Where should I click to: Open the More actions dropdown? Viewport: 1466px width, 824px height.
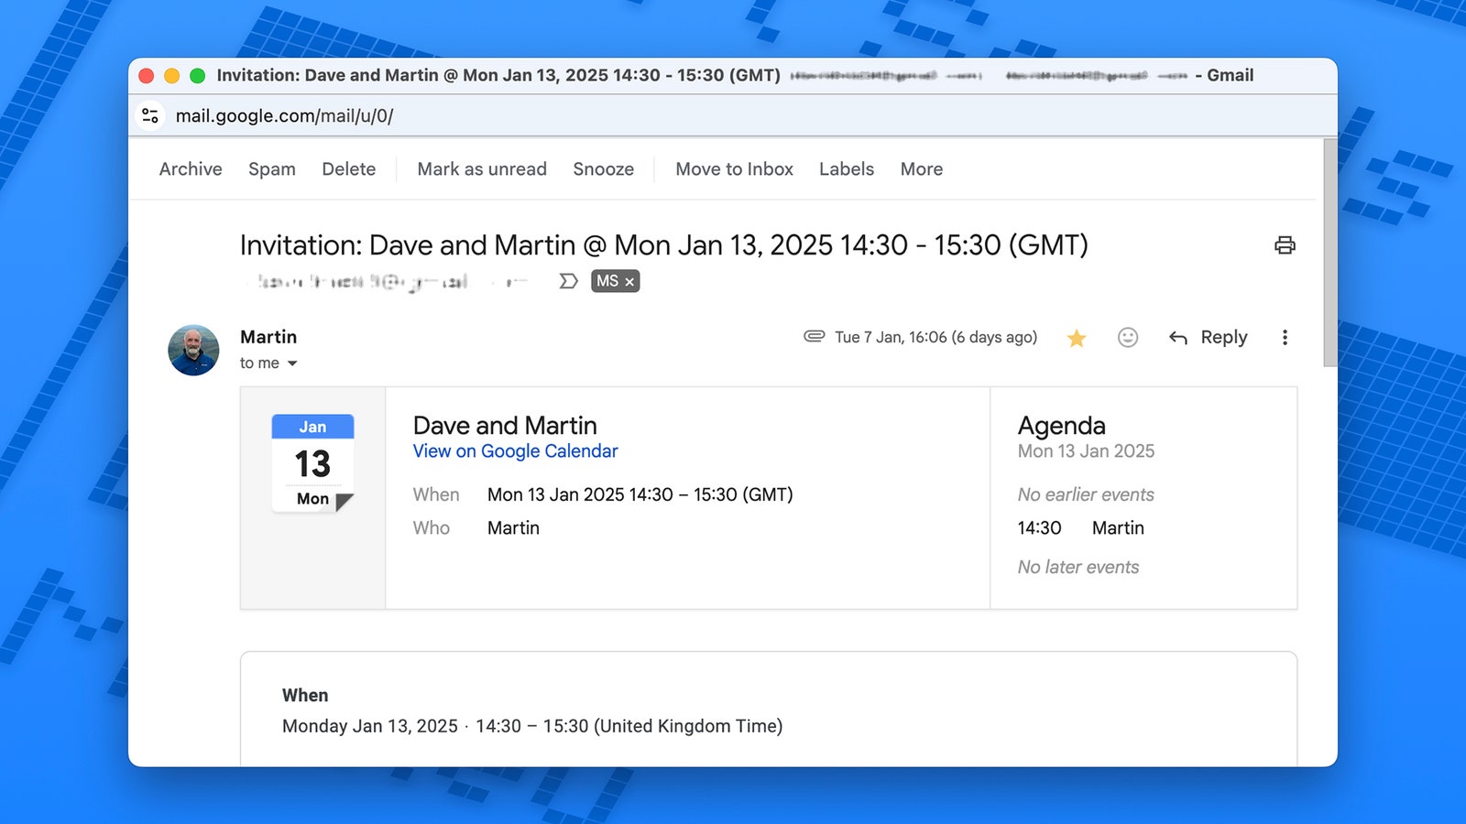[x=921, y=169]
